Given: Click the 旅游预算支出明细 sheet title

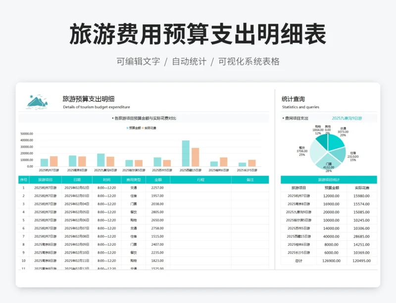Looking at the screenshot, I should 89,99.
